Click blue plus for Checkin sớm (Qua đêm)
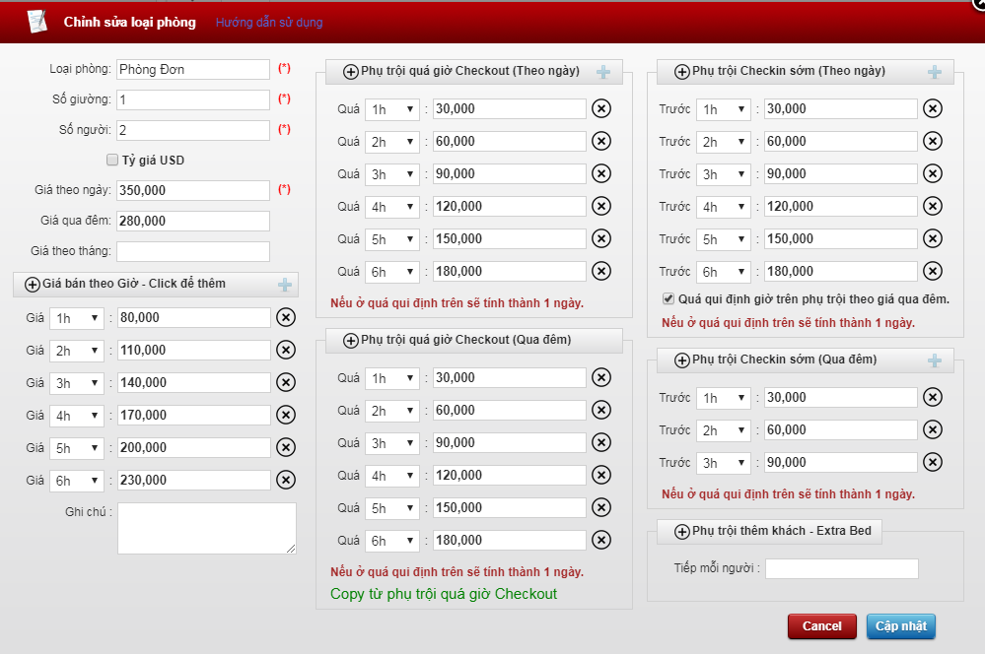The width and height of the screenshot is (985, 654). click(x=934, y=360)
